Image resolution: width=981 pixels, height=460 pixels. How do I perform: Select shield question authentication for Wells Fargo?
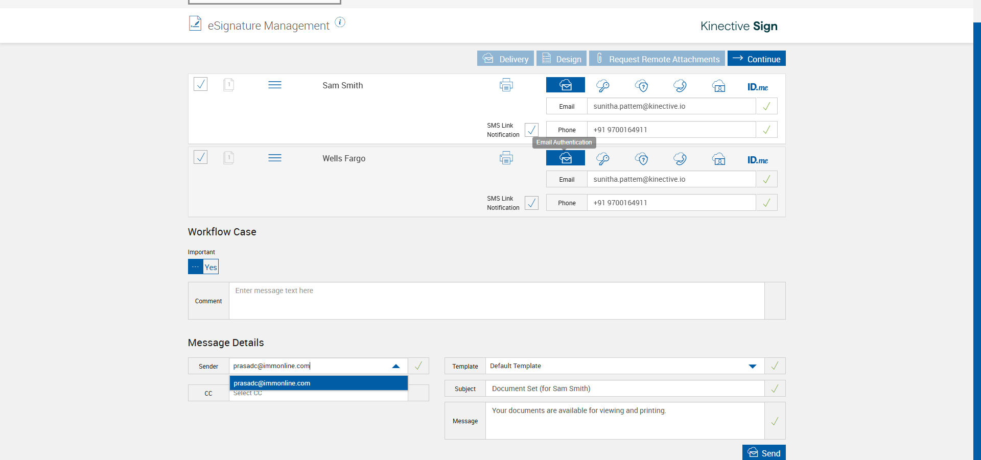pos(642,159)
